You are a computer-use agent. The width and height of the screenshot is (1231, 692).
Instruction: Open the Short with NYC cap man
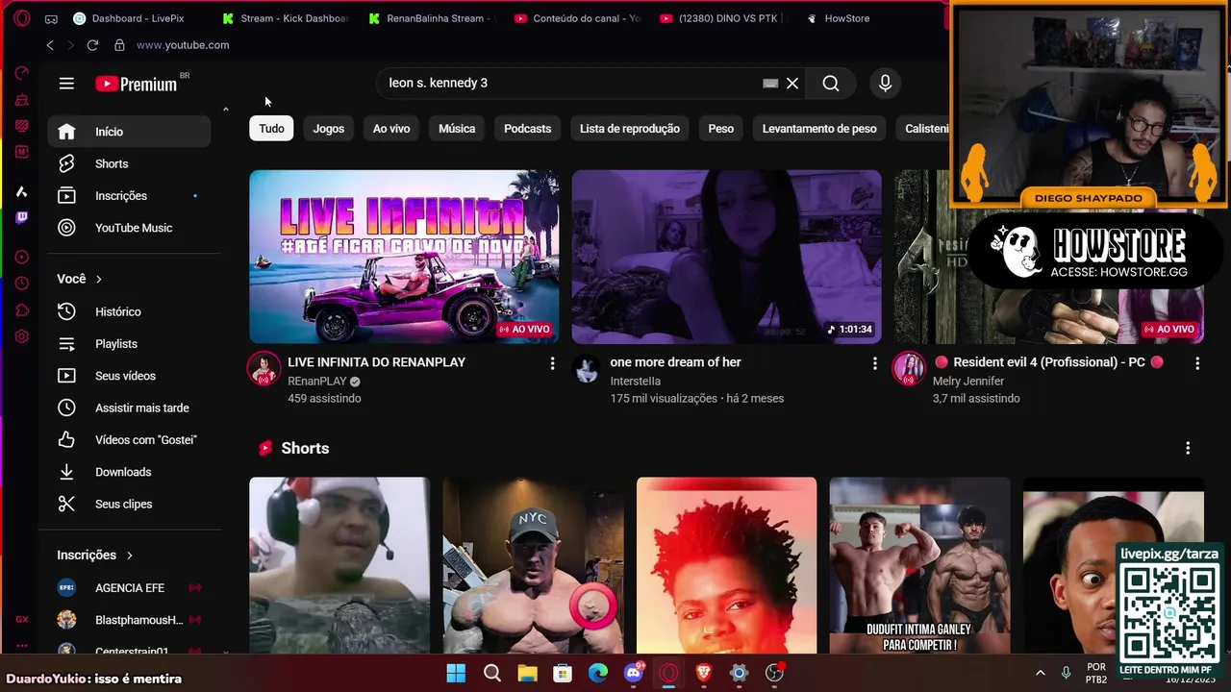pyautogui.click(x=533, y=565)
